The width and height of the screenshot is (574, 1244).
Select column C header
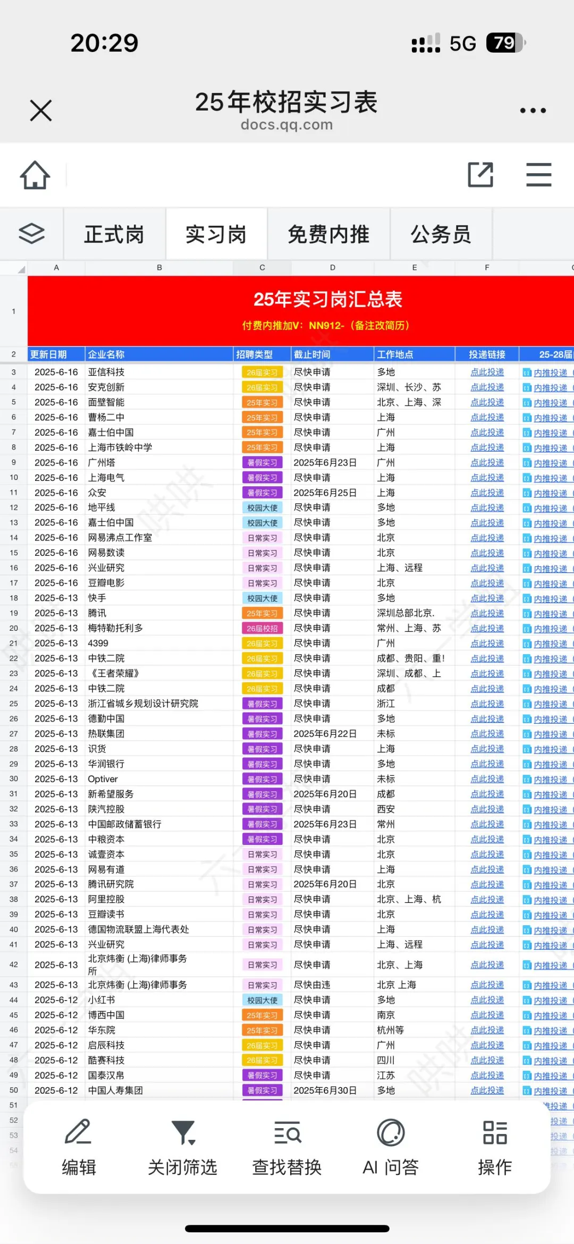pyautogui.click(x=262, y=268)
